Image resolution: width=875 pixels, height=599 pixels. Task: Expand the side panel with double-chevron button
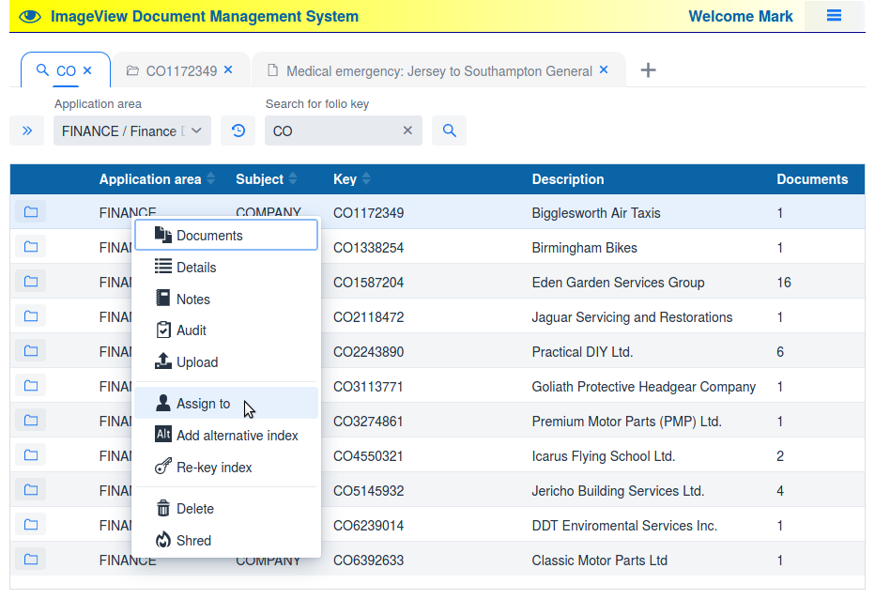click(x=26, y=131)
